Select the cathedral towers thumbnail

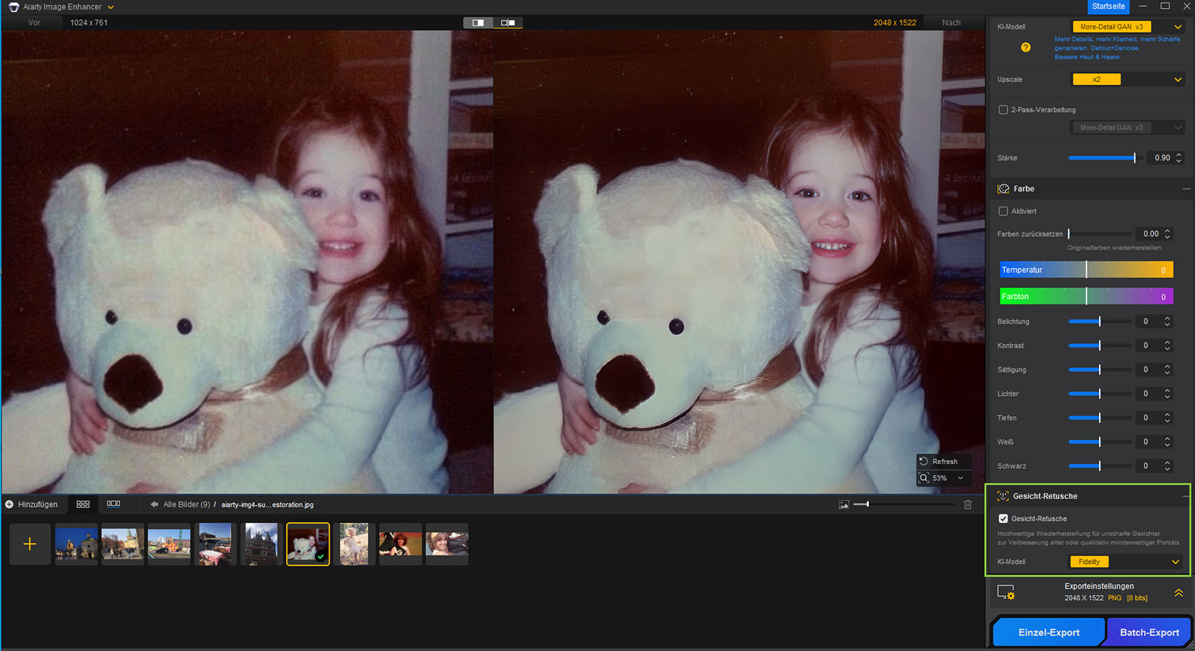tap(261, 544)
